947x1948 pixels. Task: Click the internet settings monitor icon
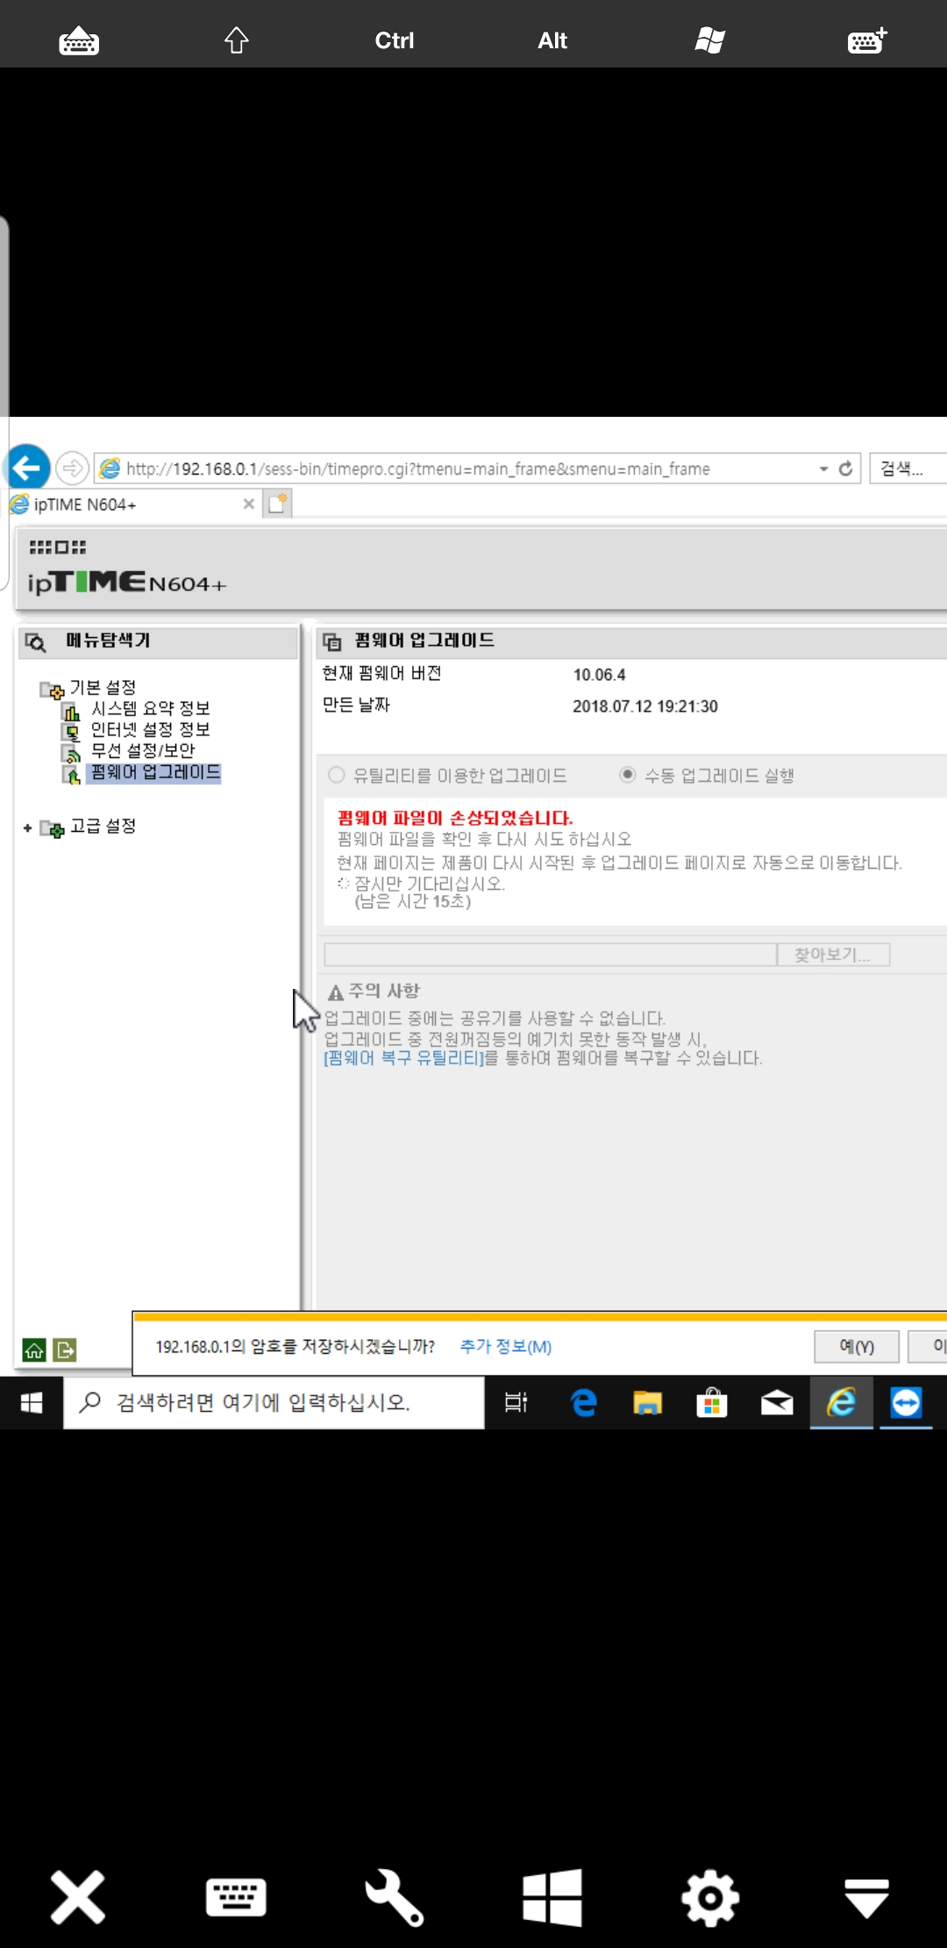click(72, 731)
